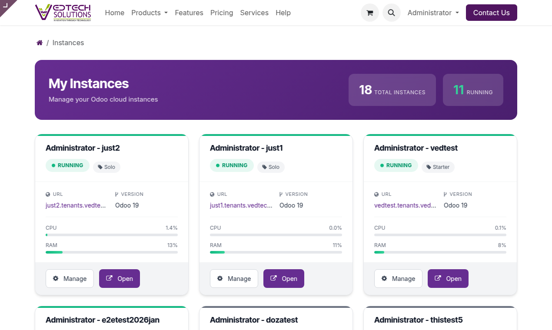Viewport: 552px width, 330px height.
Task: Click the external-link icon in vedtest Open button
Action: 438,278
